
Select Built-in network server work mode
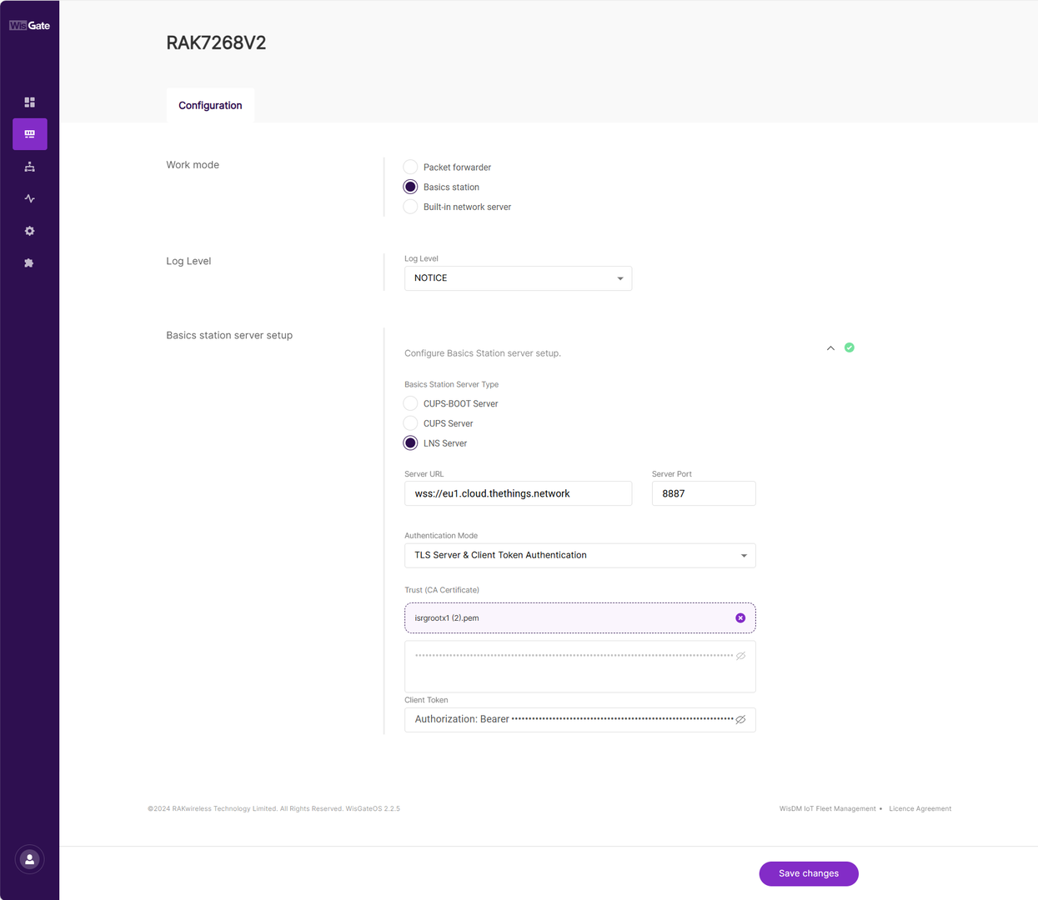pyautogui.click(x=410, y=207)
